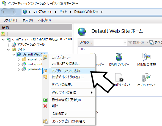Image resolution: width=162 pixels, height=126 pixels.
Task: Open MIME の種類 feature icon
Action: (x=147, y=60)
